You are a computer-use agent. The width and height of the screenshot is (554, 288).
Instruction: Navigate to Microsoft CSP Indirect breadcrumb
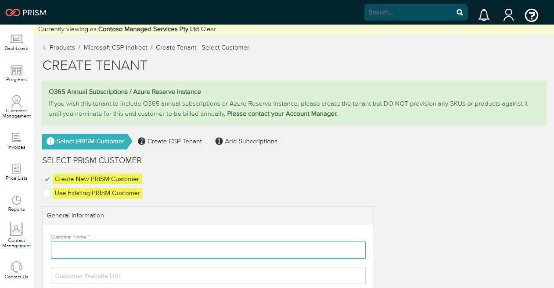coord(115,47)
